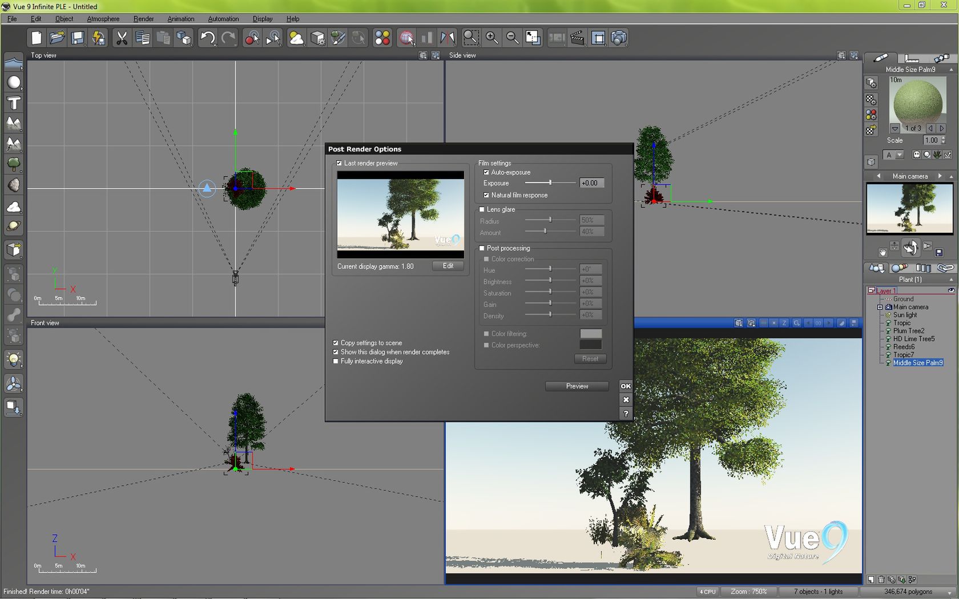Select the Sphere primitive tool in sidebar
Viewport: 959px width, 599px height.
point(14,83)
